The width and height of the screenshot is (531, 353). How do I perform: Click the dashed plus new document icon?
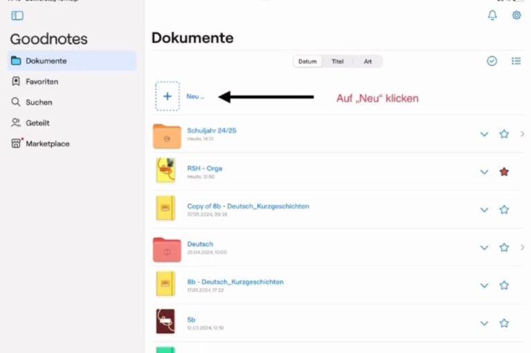pos(167,96)
